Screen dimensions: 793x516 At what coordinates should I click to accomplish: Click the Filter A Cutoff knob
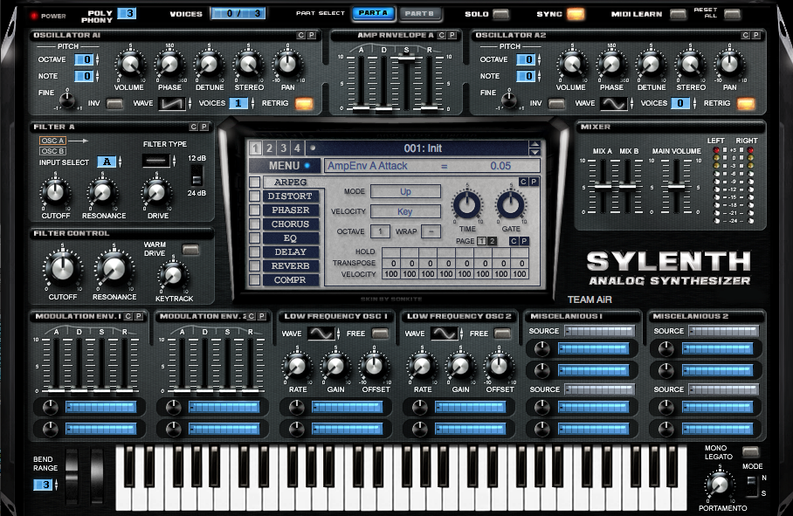(55, 192)
